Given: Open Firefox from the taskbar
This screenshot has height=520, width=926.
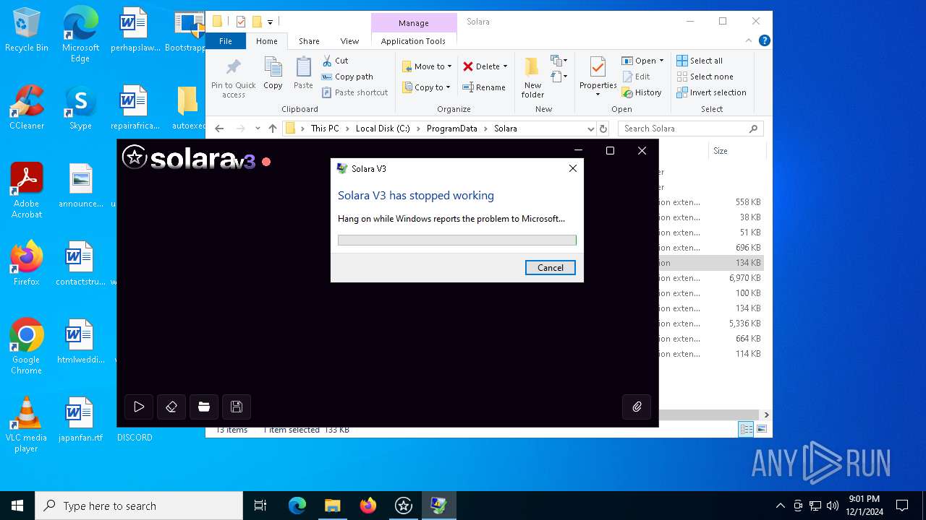Looking at the screenshot, I should click(368, 506).
